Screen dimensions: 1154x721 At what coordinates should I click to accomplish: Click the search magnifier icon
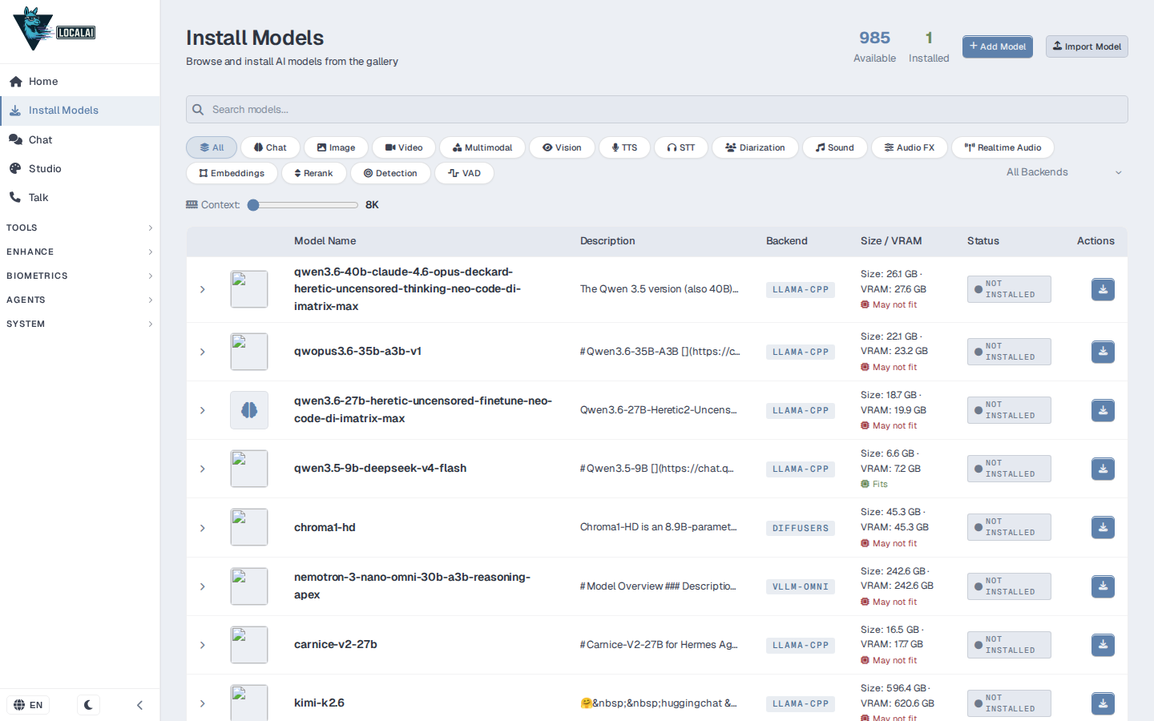click(198, 110)
